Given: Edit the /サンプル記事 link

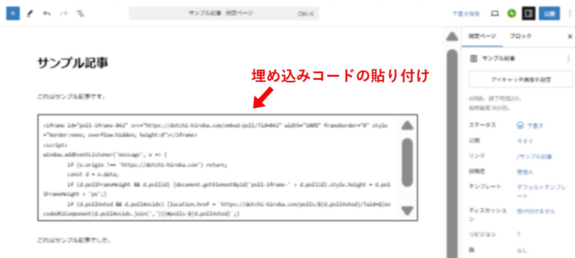Looking at the screenshot, I should tap(534, 156).
